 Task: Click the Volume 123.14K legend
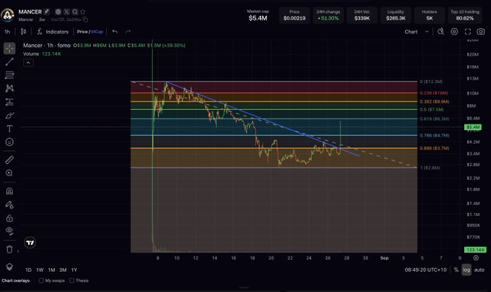tap(42, 53)
